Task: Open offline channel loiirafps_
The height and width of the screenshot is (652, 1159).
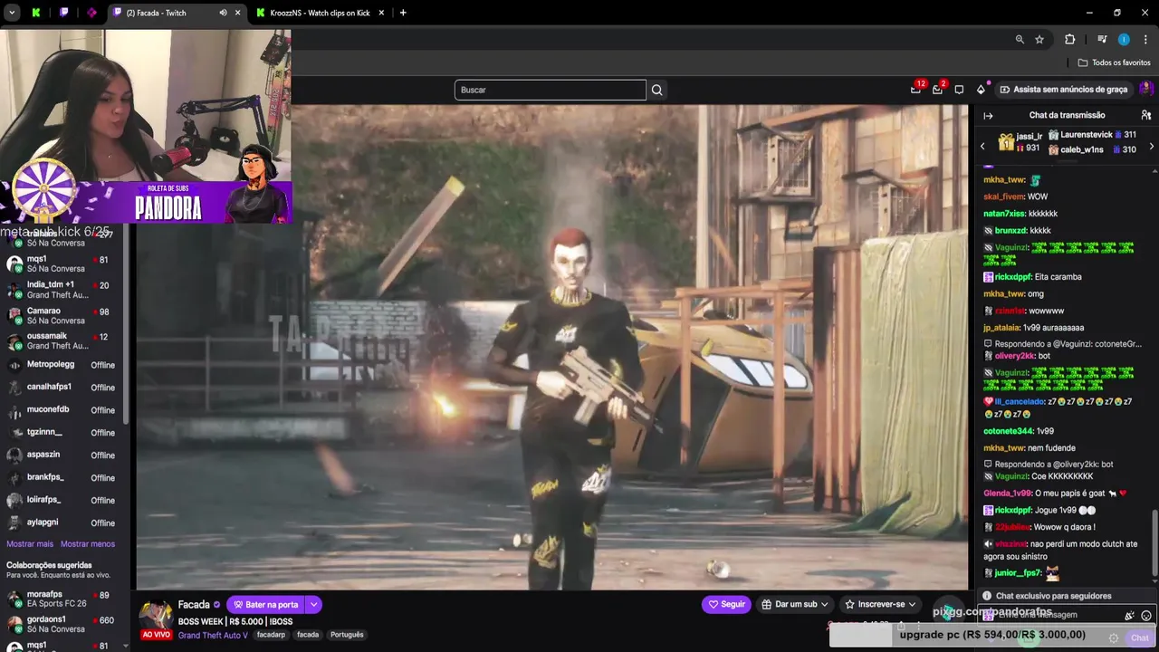Action: click(63, 501)
